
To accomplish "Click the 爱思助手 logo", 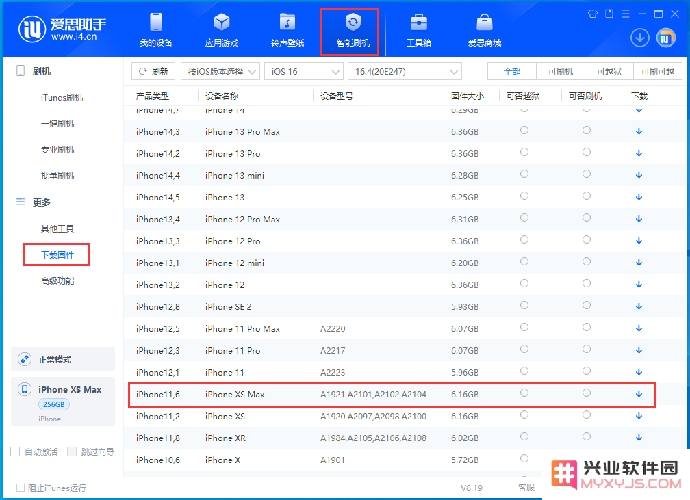I will click(62, 29).
